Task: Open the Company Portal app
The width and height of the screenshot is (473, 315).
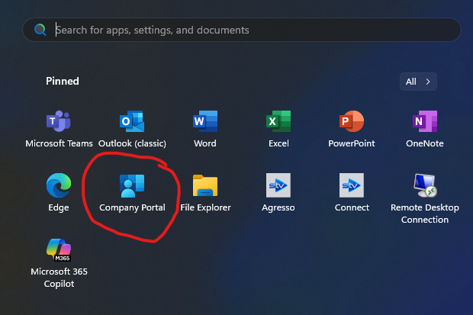Action: [132, 193]
